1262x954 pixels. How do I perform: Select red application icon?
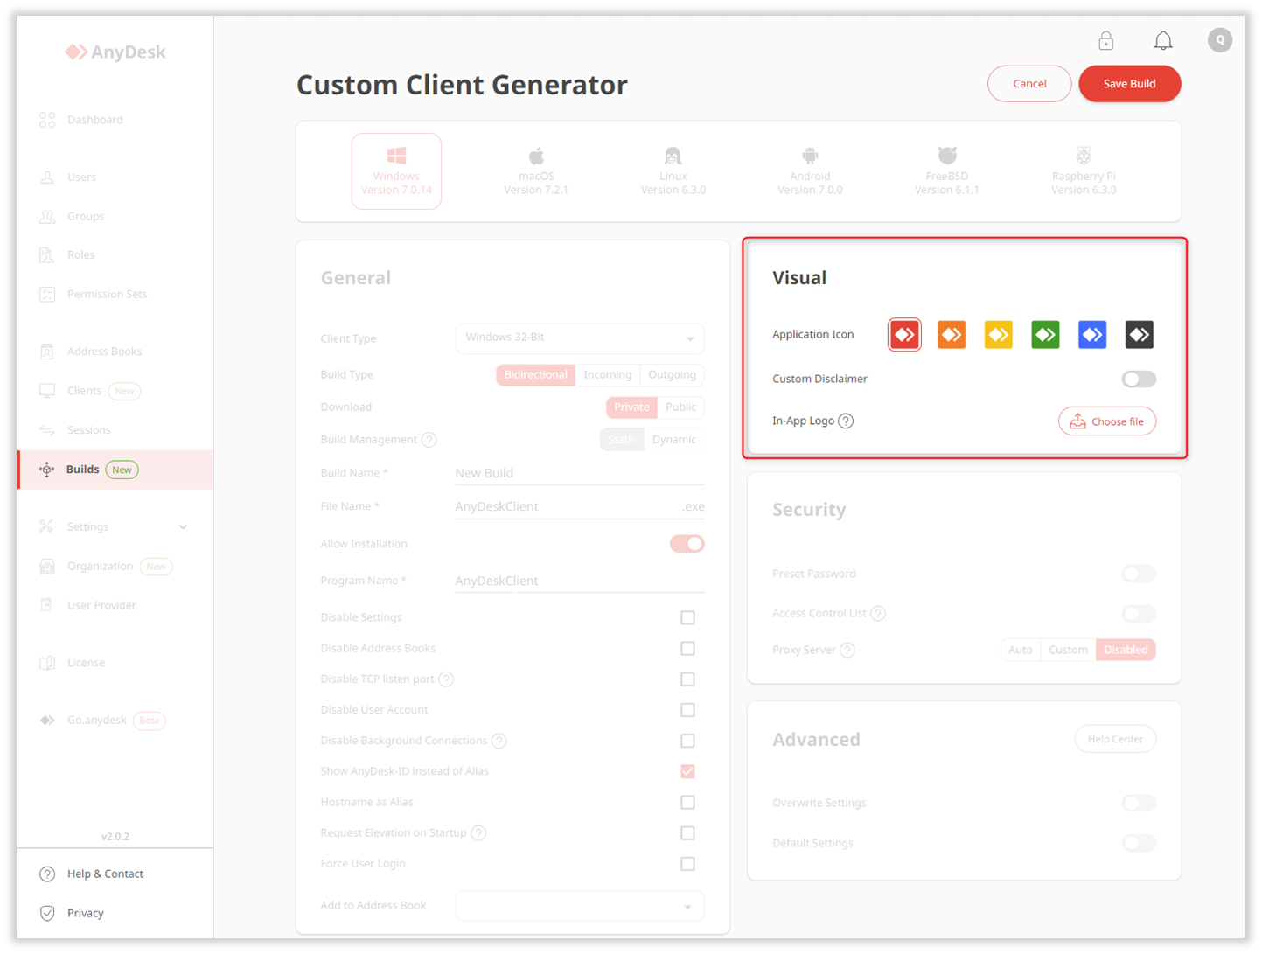[x=904, y=334]
